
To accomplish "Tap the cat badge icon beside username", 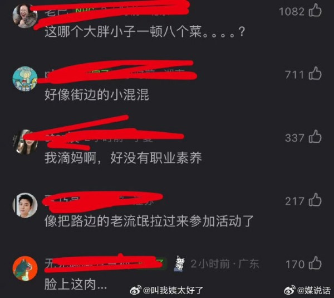I will point(179,263).
